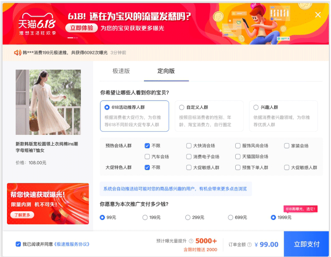Click the 618高曝光 badge tag
Image resolution: width=331 pixels, height=257 pixels.
(x=300, y=209)
